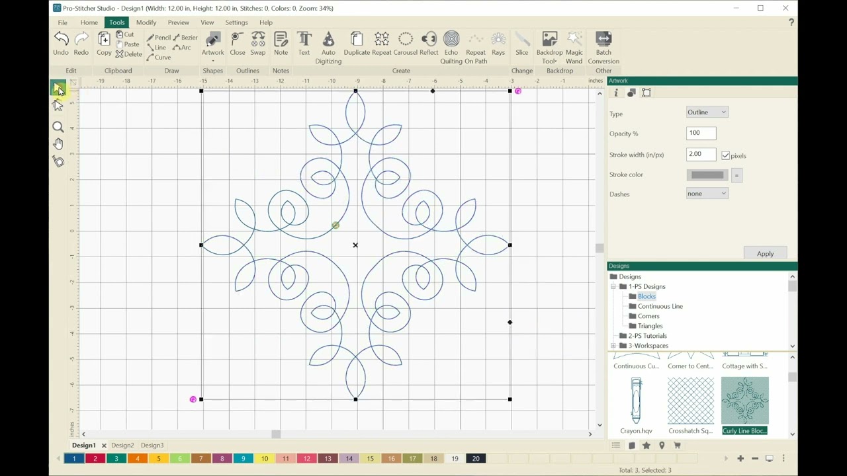Select color swatch number 2
This screenshot has height=476, width=847.
point(95,459)
